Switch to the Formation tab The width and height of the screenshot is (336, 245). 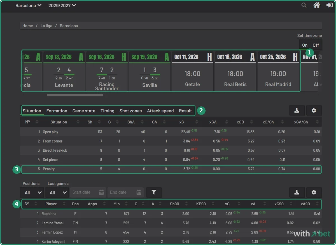tap(57, 111)
